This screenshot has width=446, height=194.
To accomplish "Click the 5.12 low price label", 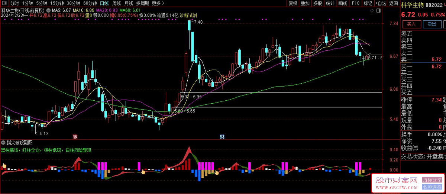I will (44, 133).
